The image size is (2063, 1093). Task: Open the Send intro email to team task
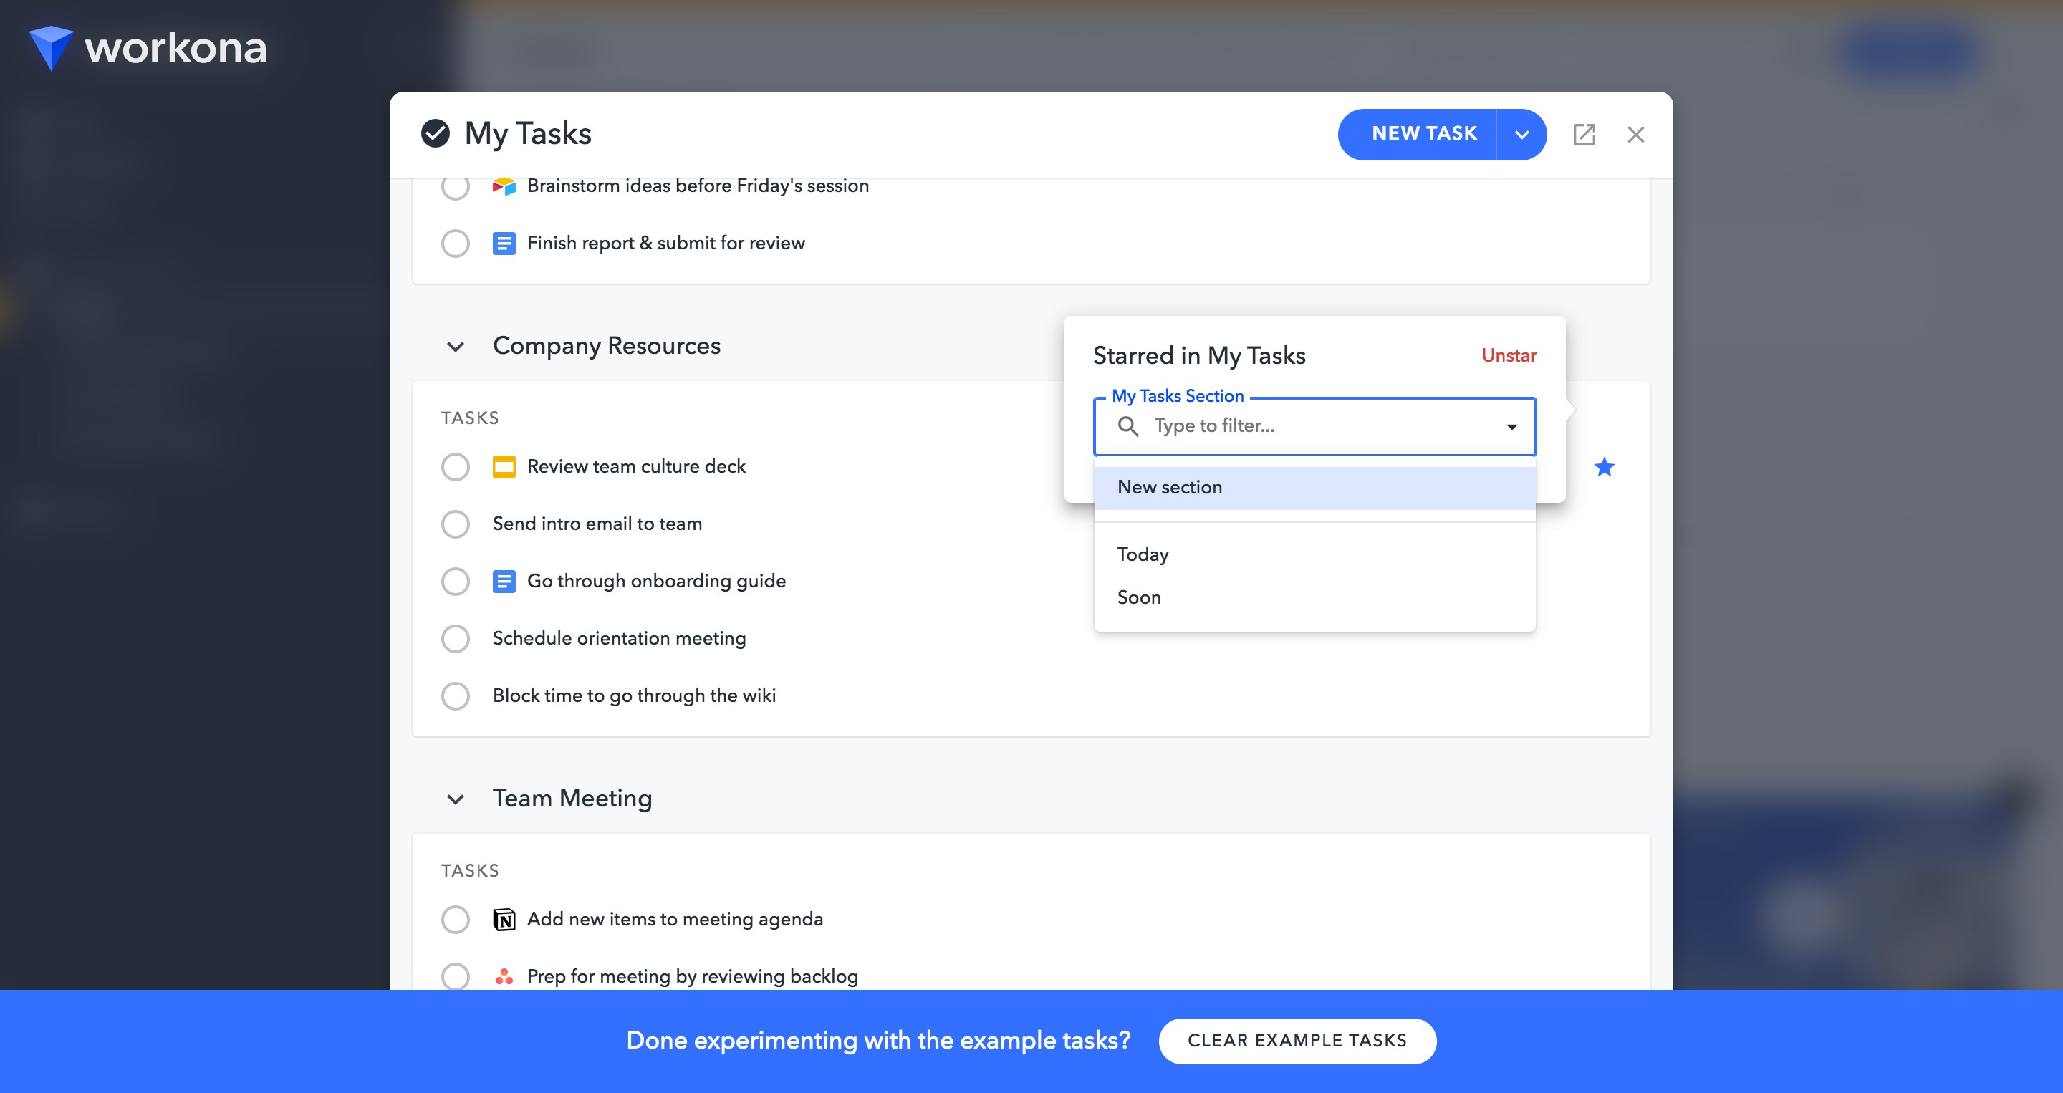(x=597, y=524)
